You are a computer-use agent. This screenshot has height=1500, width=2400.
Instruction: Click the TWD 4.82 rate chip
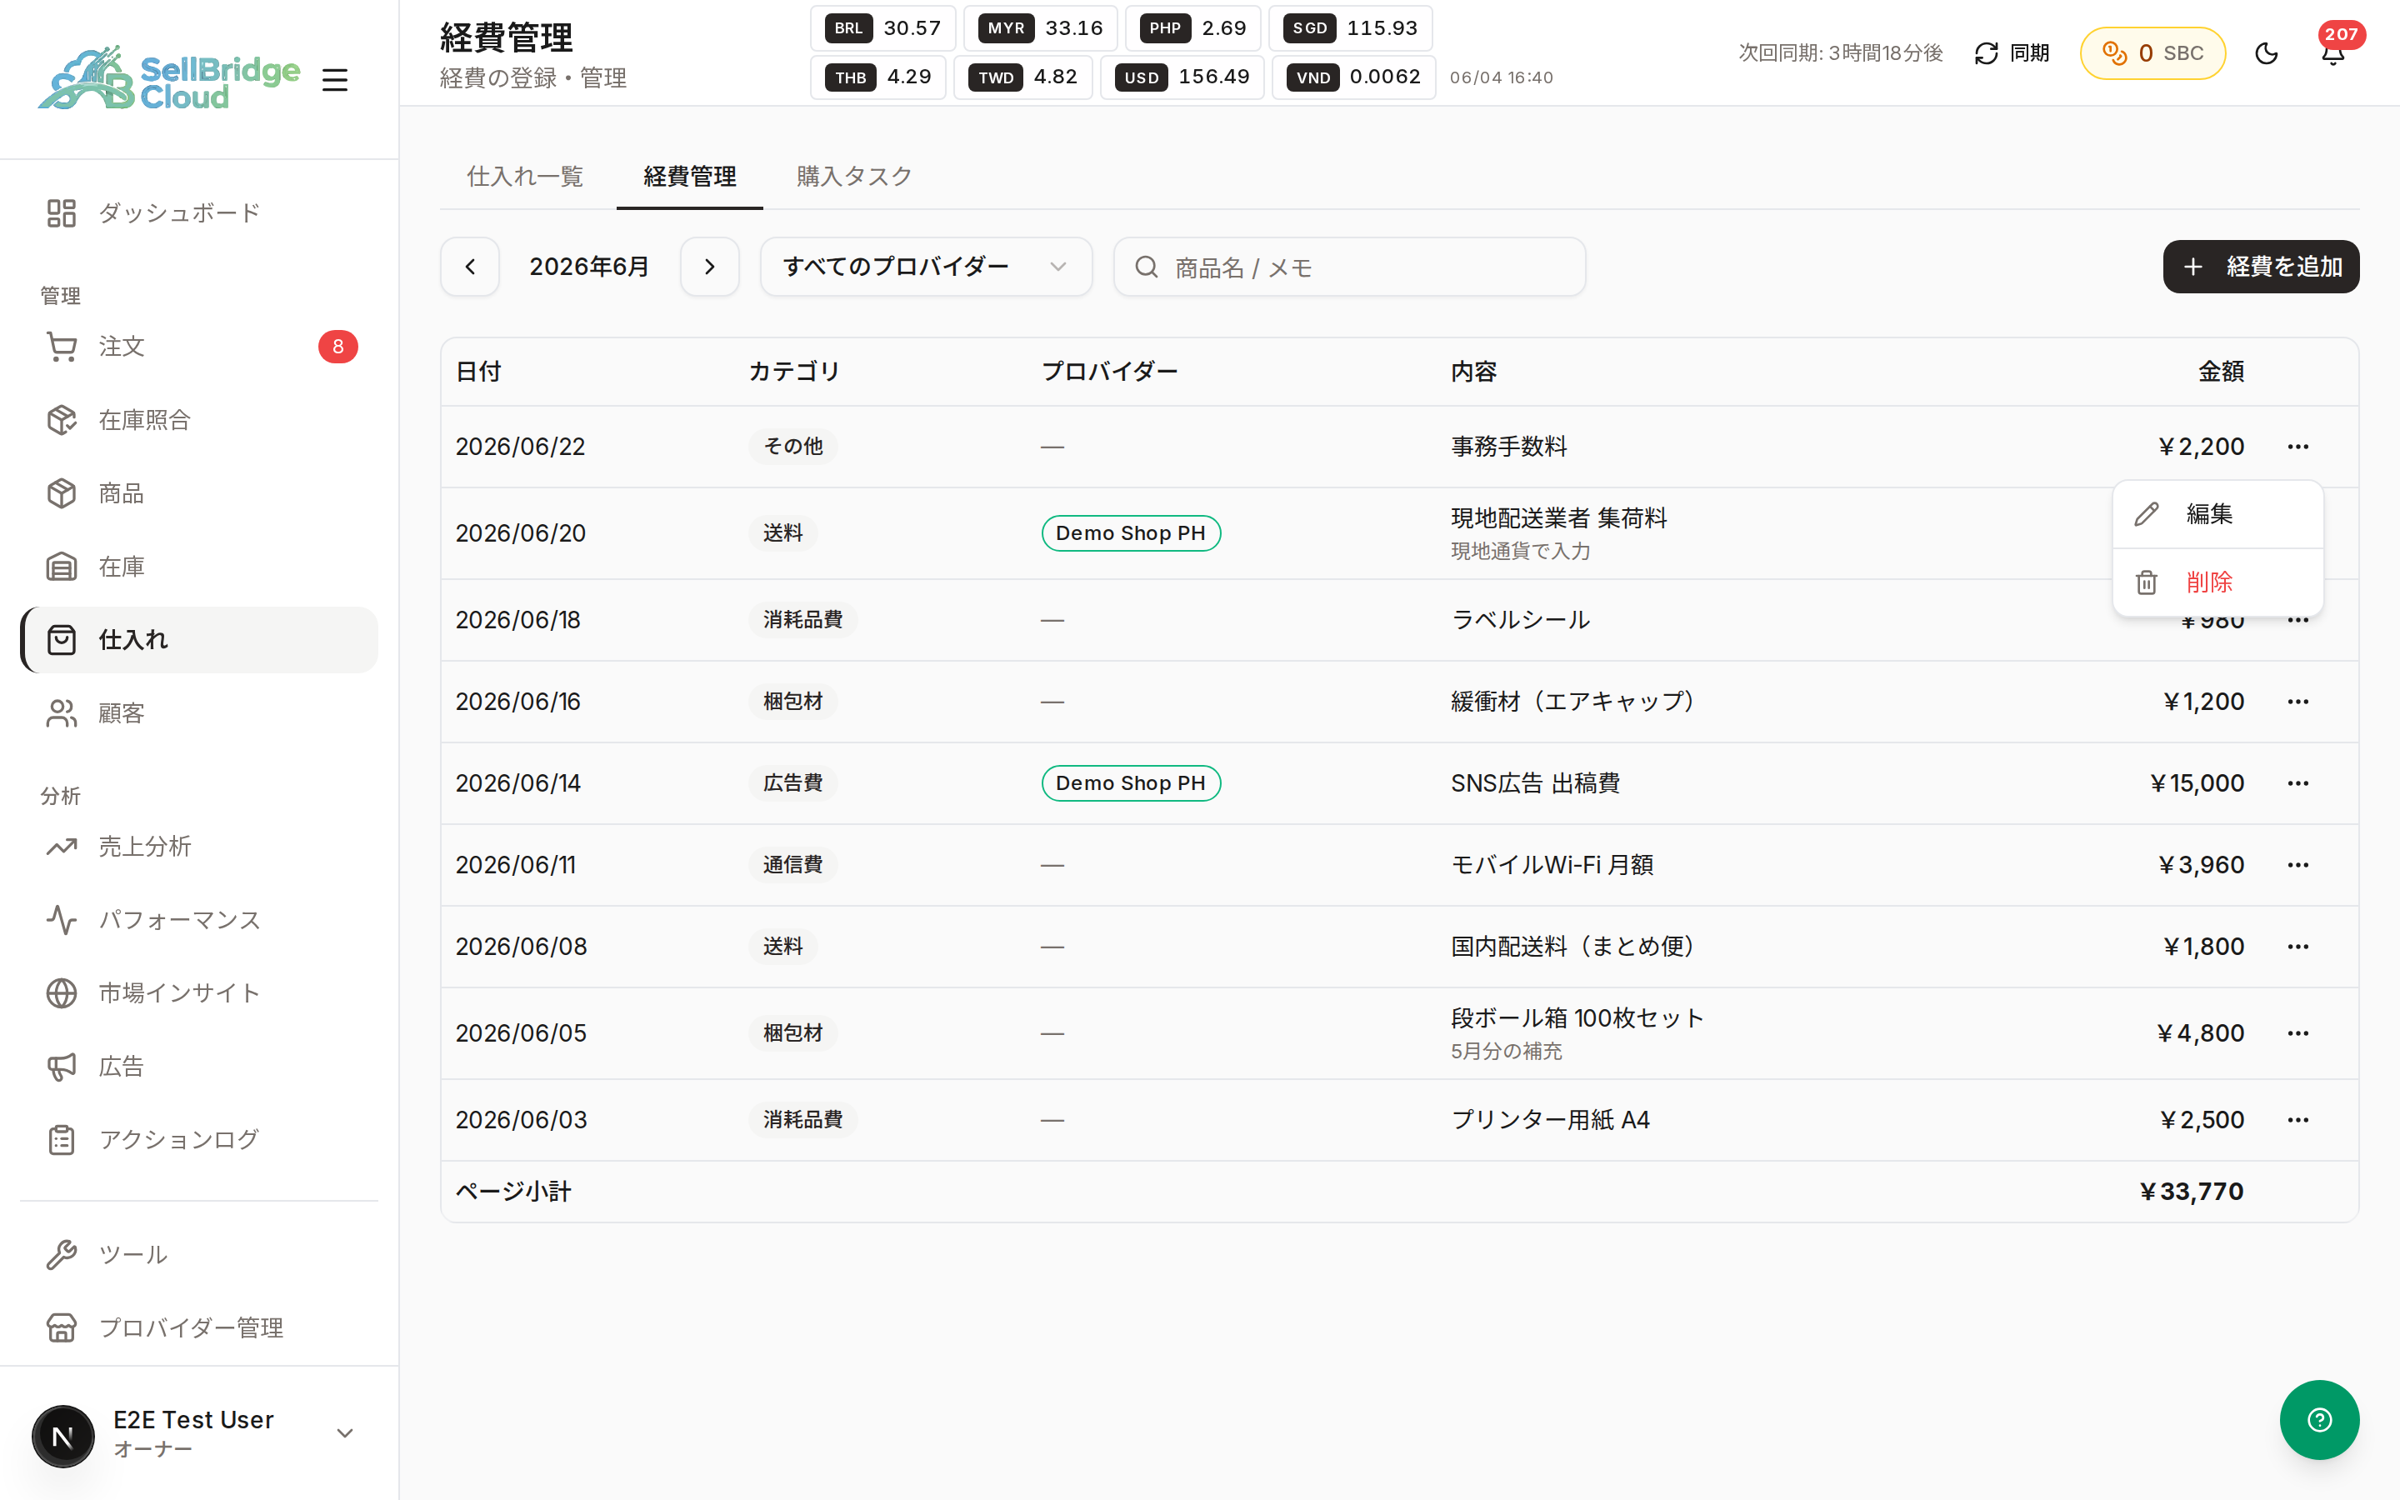1023,77
